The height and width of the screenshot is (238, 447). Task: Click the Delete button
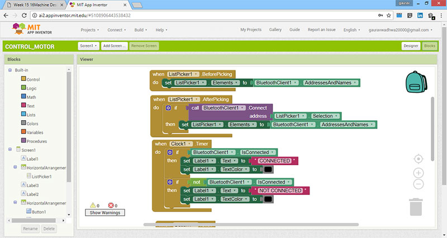tap(49, 229)
